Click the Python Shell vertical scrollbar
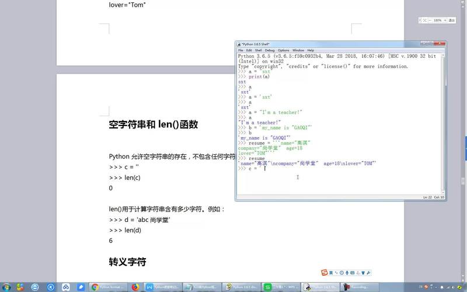This screenshot has height=292, width=467. [443, 124]
